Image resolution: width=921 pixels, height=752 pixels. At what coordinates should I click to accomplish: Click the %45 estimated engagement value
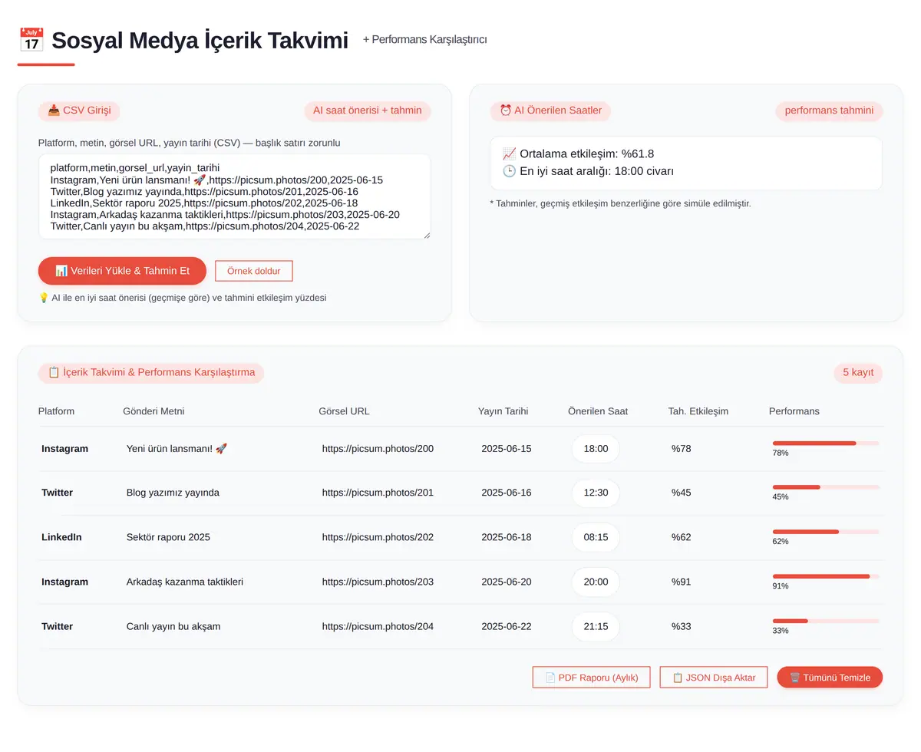[x=682, y=493]
